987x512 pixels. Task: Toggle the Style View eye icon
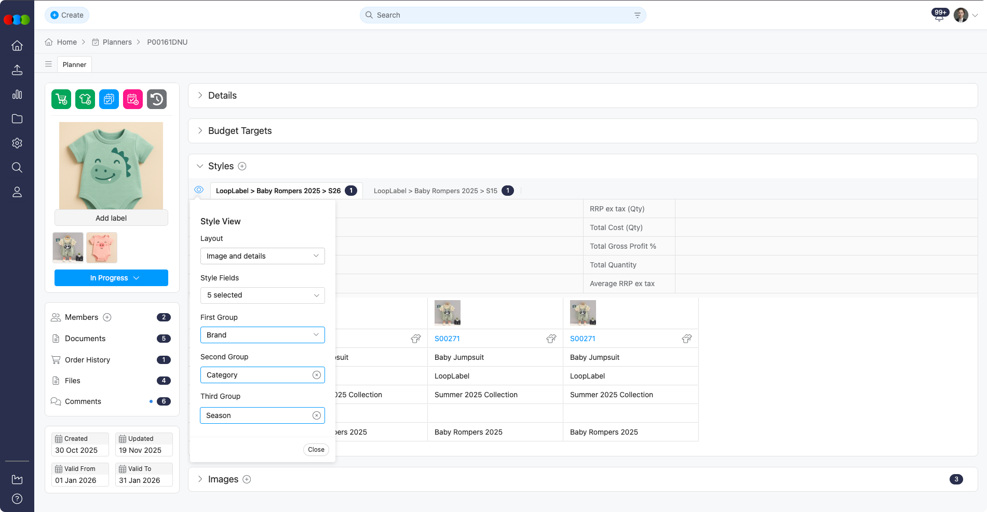(x=199, y=190)
